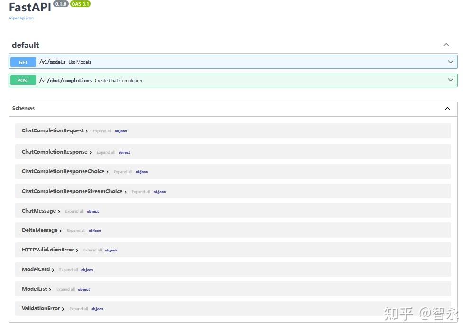Click the object badge next to HTTPValidationError
Screen dimensions: 471x333
[x=111, y=250]
